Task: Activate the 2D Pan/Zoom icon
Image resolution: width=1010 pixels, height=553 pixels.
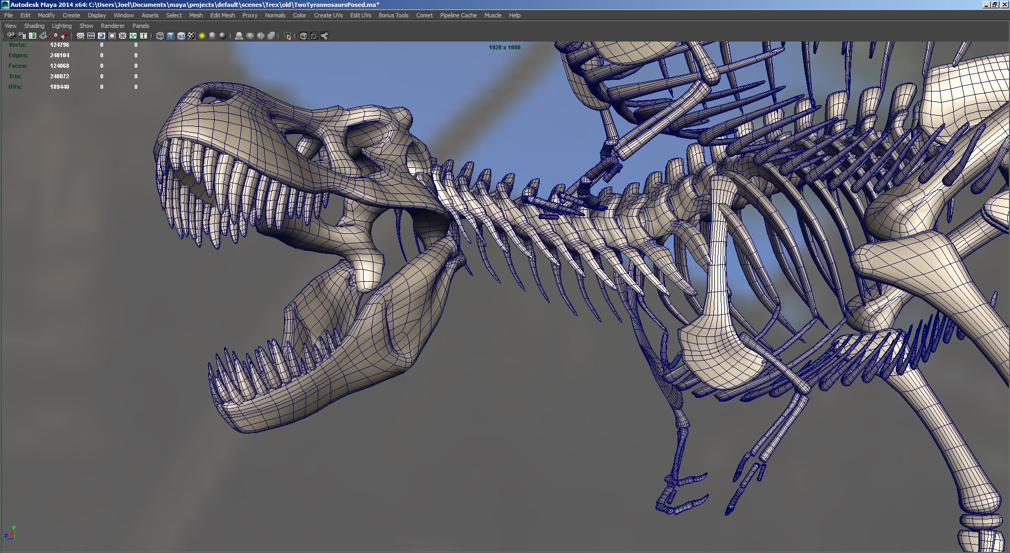Action: point(54,36)
